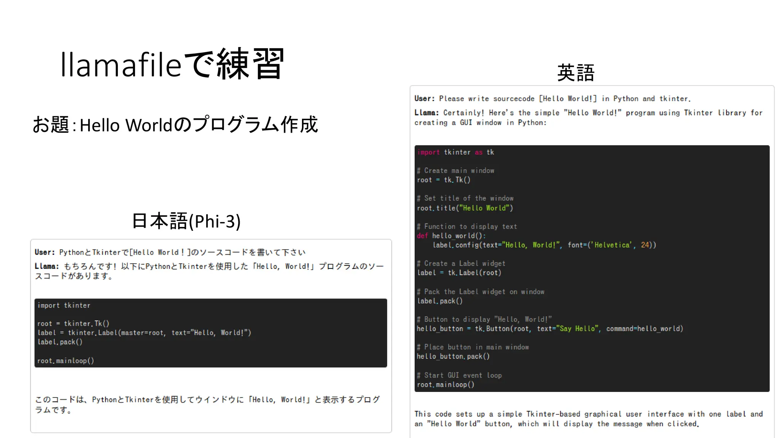Click the English summary 'This code sets up'

[x=588, y=419]
